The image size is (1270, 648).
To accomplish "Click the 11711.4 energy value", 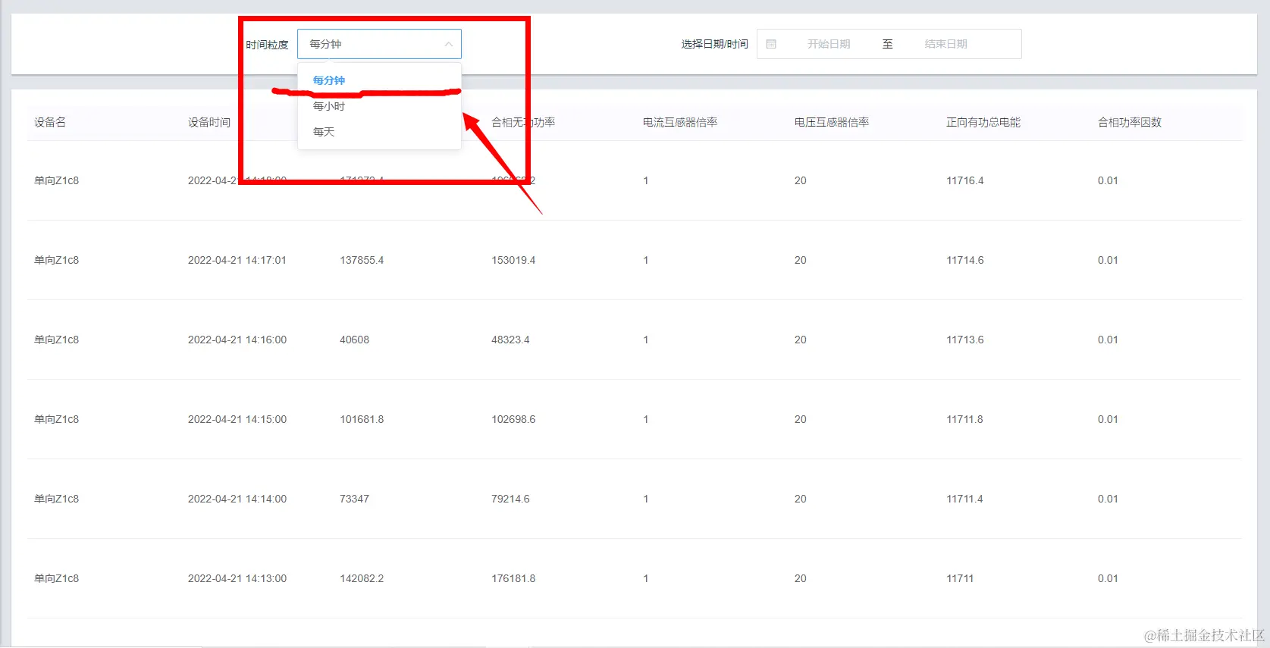I will tap(964, 499).
